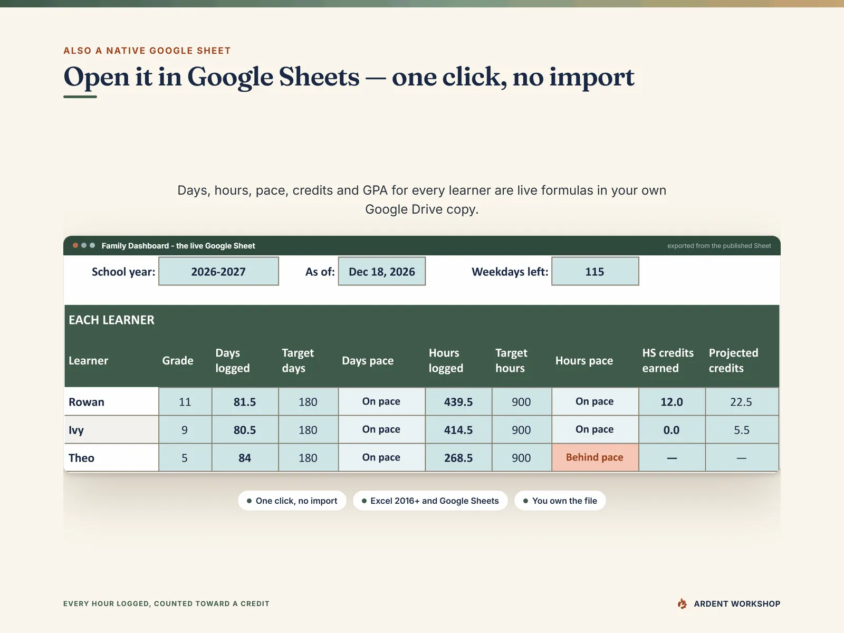Click the 'One click, no import' pill
The image size is (844, 633).
point(292,501)
